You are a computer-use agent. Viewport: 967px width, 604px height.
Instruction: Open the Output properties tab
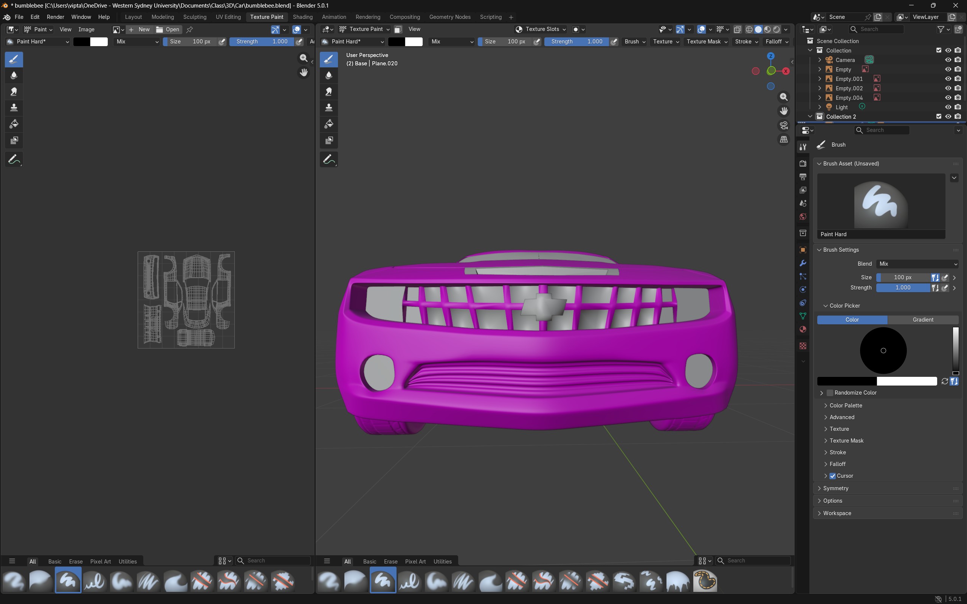click(x=803, y=177)
